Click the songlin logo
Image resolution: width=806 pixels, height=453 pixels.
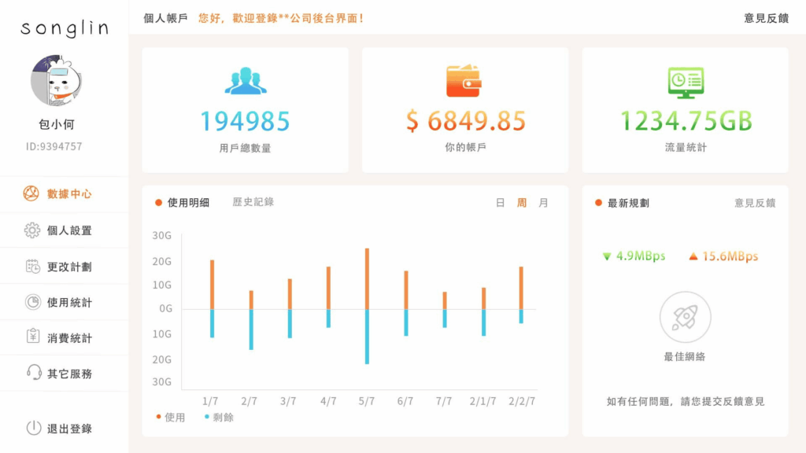pyautogui.click(x=65, y=28)
